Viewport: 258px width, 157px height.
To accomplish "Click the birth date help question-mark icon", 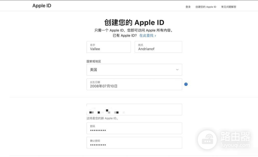I will [x=186, y=84].
